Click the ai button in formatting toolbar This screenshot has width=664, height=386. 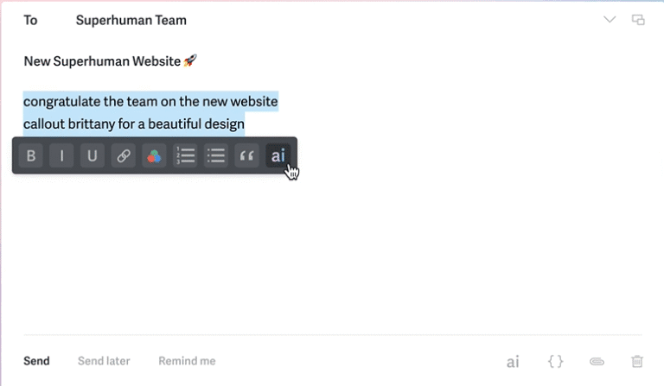[278, 155]
